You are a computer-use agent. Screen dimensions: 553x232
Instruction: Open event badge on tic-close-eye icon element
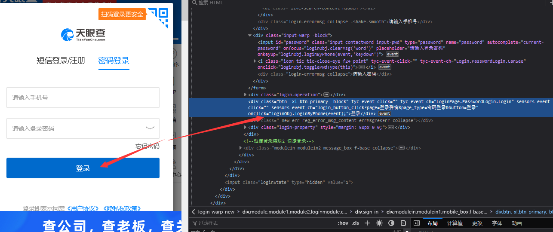point(384,67)
